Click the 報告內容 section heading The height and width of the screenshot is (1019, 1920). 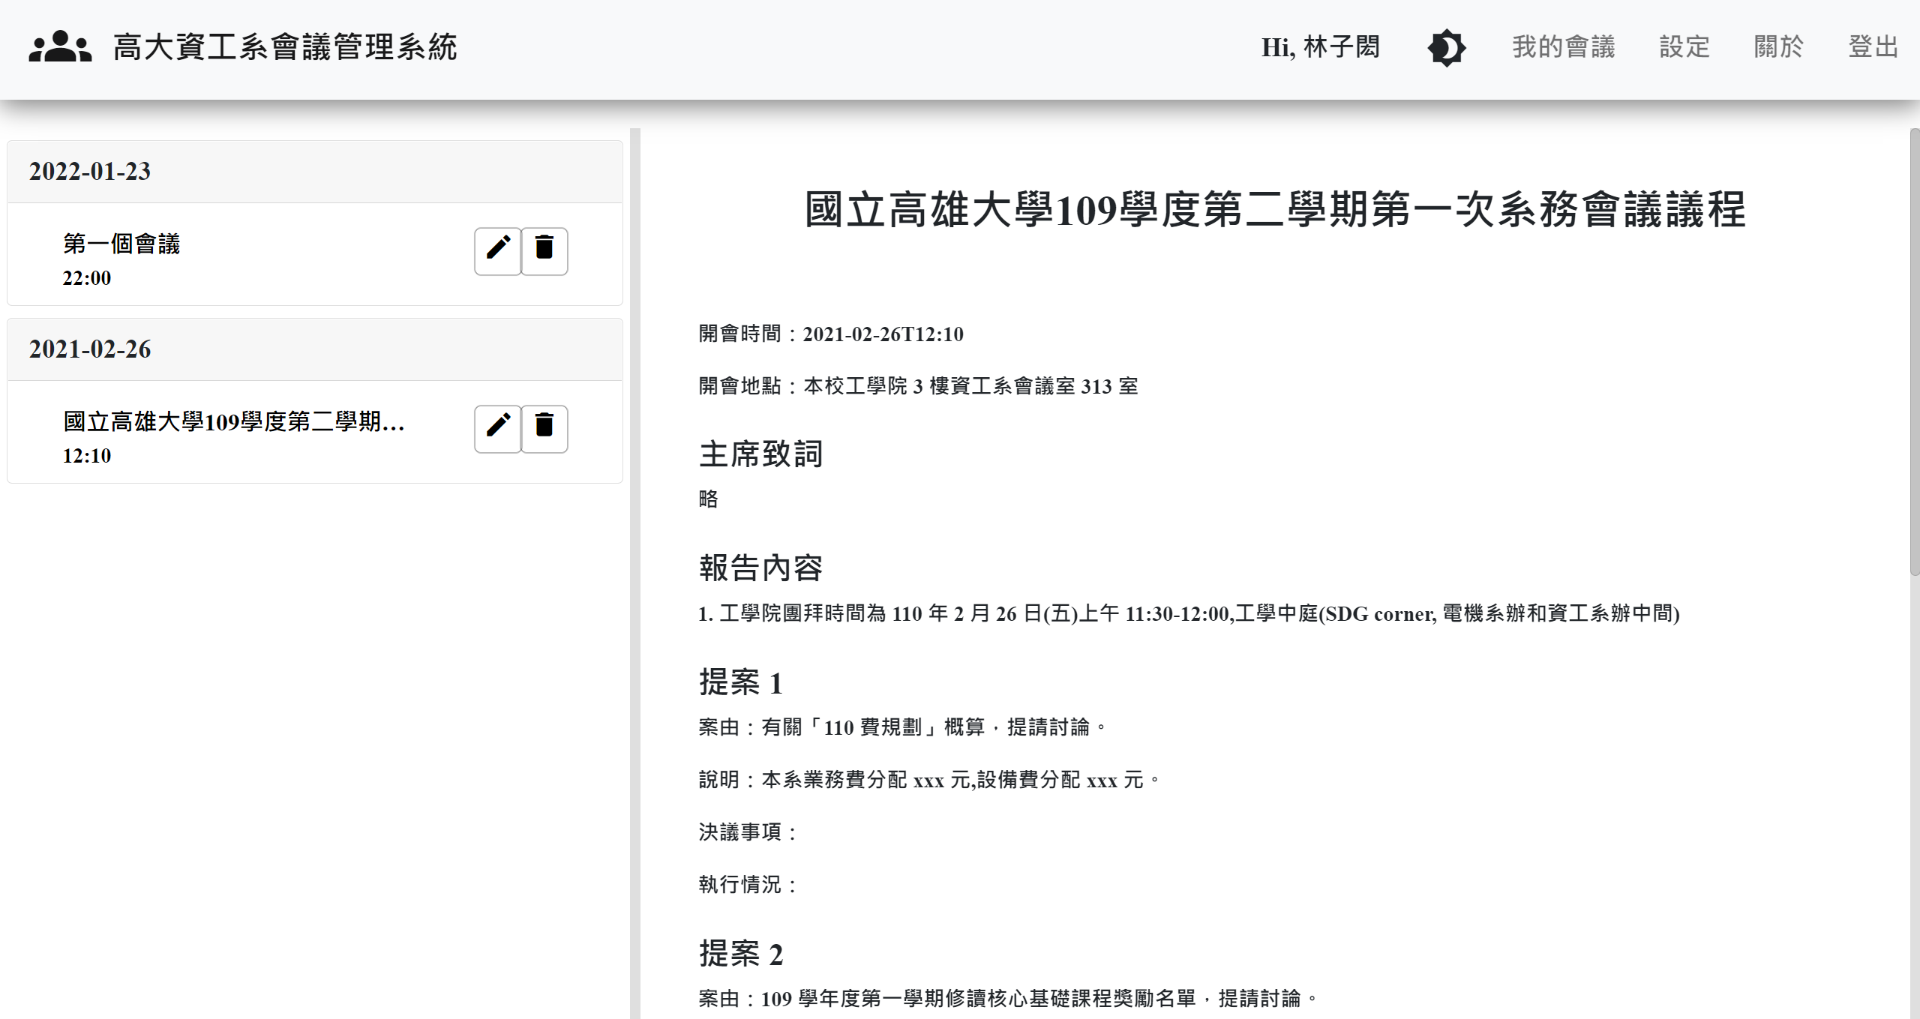click(x=760, y=568)
